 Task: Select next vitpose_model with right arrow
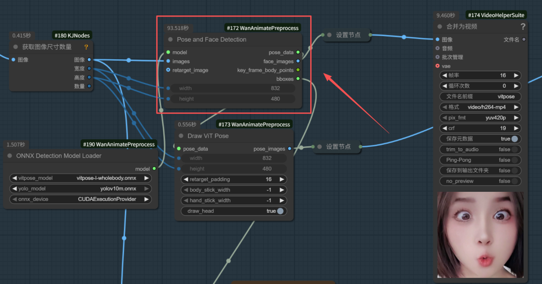(147, 178)
